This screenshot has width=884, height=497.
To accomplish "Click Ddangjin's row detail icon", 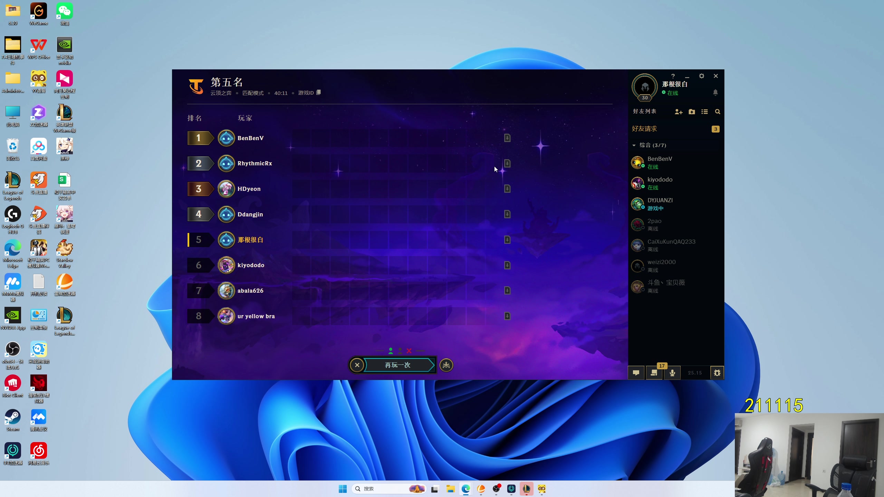I will point(507,214).
